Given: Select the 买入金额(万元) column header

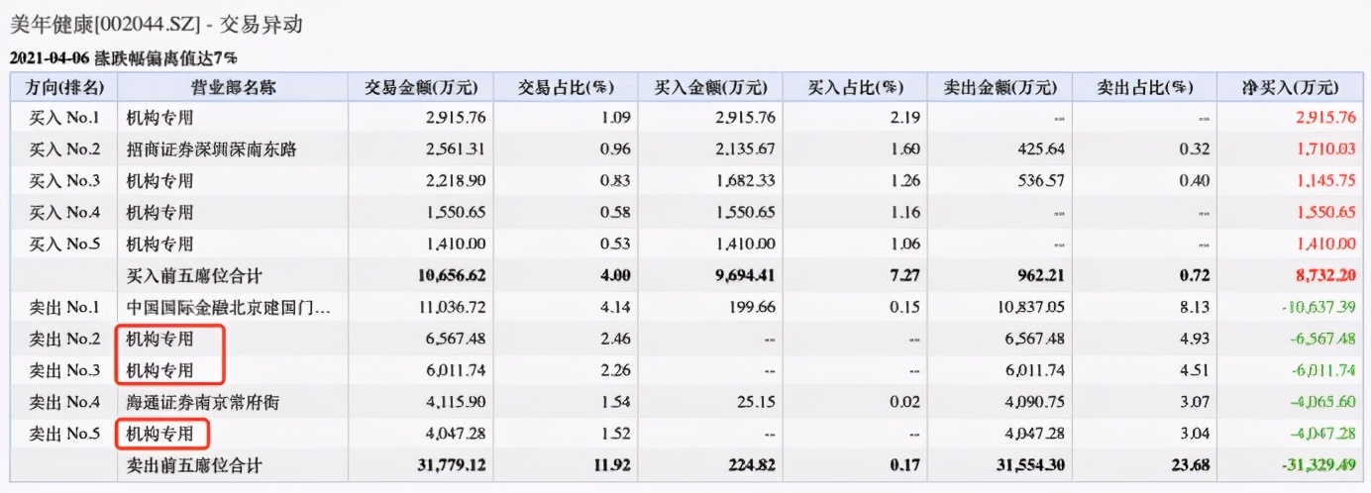Looking at the screenshot, I should [710, 87].
